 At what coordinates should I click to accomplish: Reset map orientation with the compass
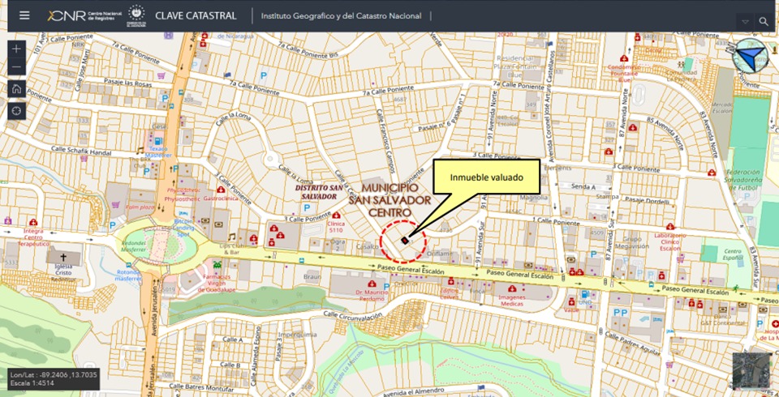tap(750, 56)
